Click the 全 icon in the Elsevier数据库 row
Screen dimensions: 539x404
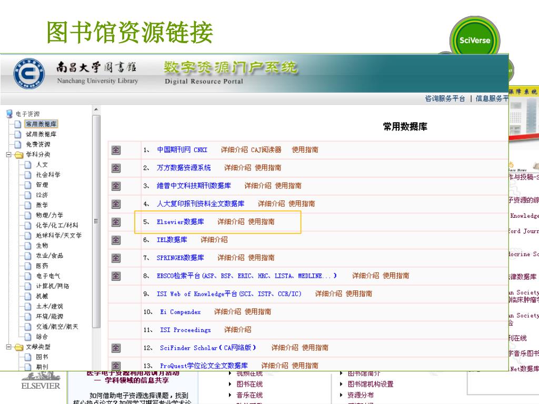[x=116, y=222]
